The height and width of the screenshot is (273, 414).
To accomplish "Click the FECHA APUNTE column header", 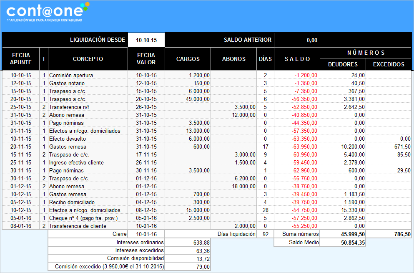I will (21, 59).
